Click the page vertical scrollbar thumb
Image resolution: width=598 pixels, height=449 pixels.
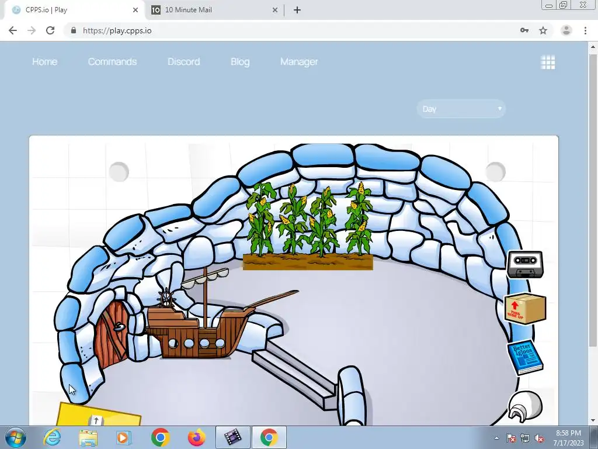click(x=593, y=201)
